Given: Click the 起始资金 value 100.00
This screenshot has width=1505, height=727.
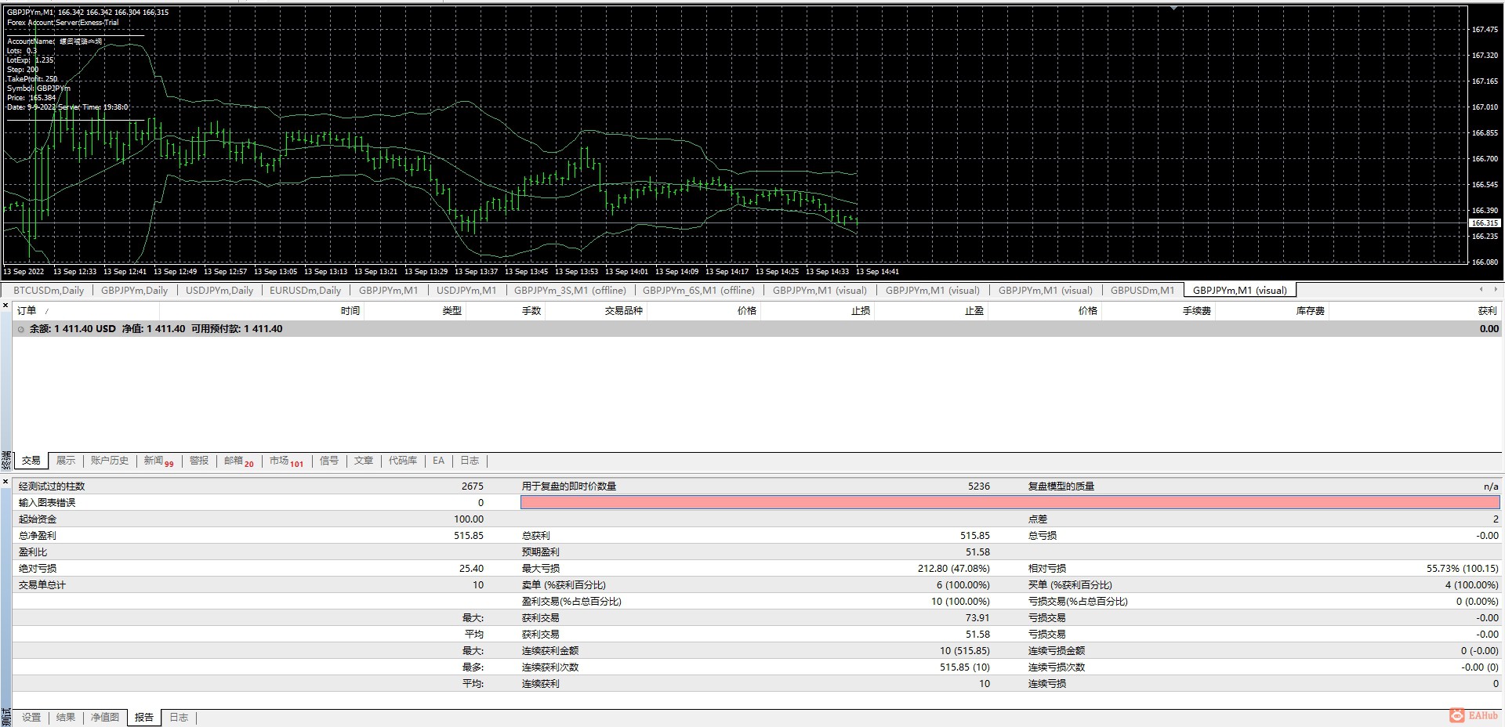Looking at the screenshot, I should [469, 519].
